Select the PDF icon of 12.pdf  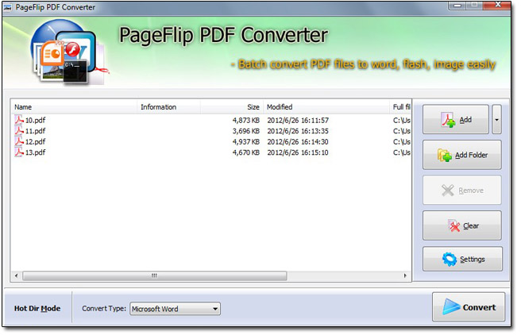19,141
